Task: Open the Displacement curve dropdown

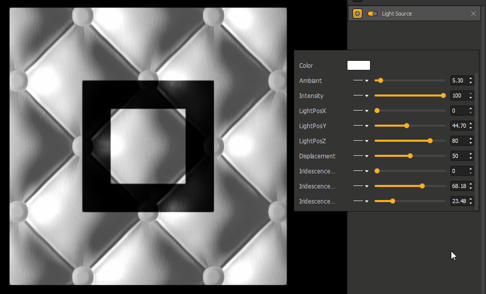Action: (x=361, y=156)
